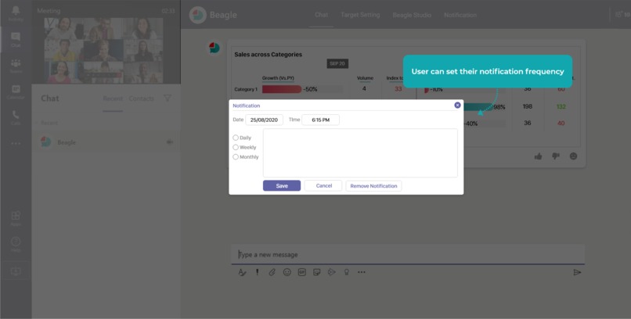Screen dimensions: 631x319
Task: Select the Weekly radio button
Action: [236, 148]
